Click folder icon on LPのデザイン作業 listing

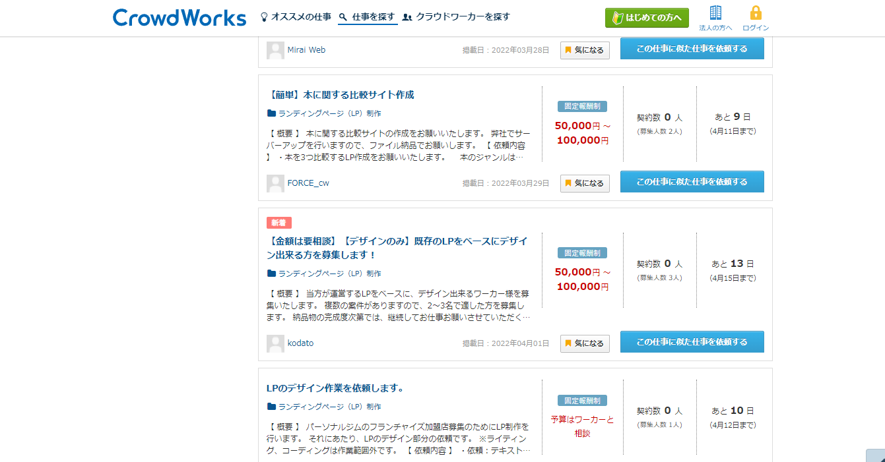click(x=271, y=407)
